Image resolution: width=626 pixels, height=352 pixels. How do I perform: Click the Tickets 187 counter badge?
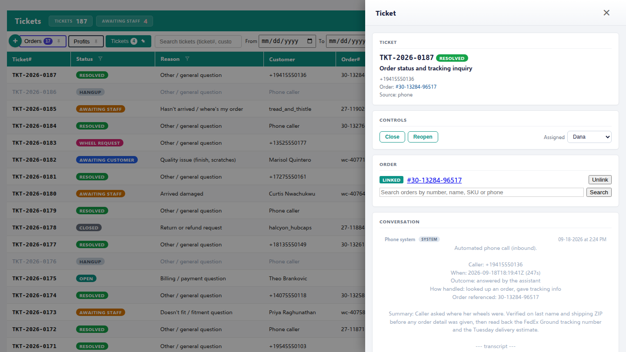point(71,21)
